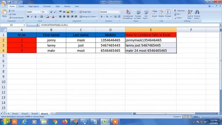Click the Accounting dollar format icon
Screen dimensions: 222x125
click(102, 17)
